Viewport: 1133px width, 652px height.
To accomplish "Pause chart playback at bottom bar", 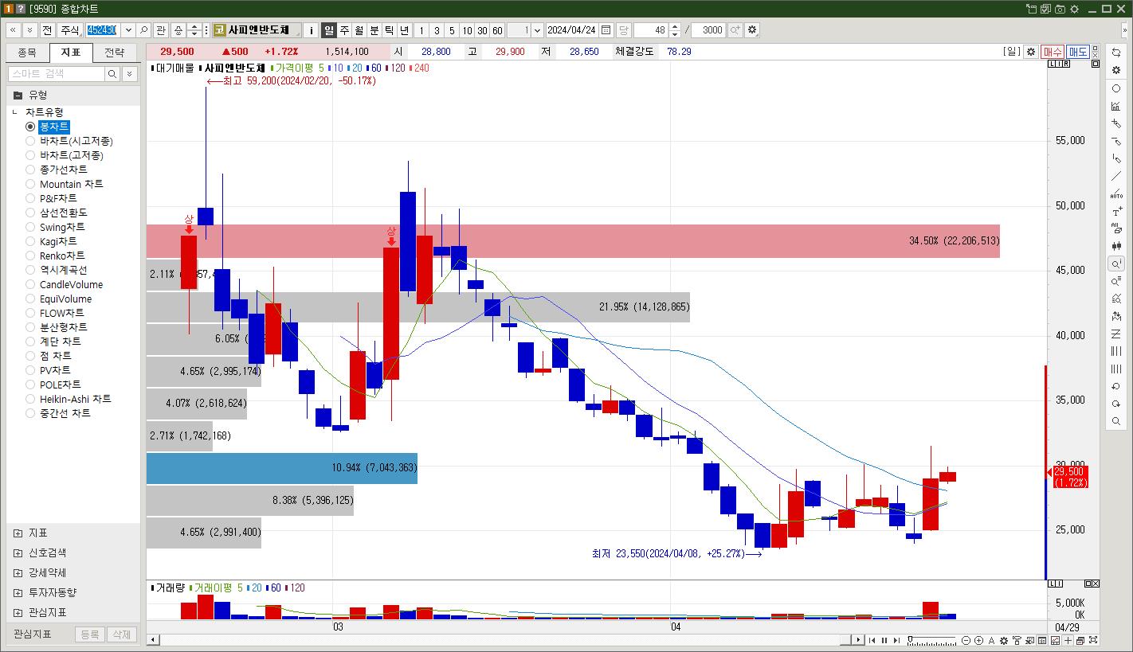I will pos(884,640).
